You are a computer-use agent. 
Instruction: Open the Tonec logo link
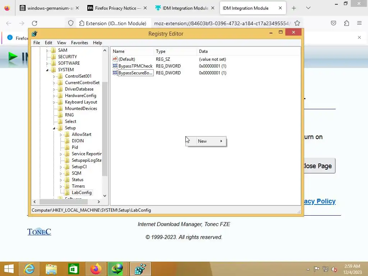(39, 232)
